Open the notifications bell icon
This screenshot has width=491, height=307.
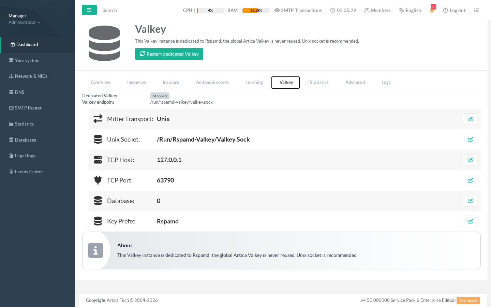[x=432, y=10]
